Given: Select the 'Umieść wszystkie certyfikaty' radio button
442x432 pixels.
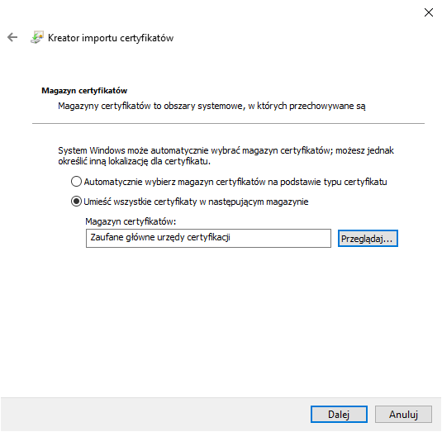Looking at the screenshot, I should [76, 202].
